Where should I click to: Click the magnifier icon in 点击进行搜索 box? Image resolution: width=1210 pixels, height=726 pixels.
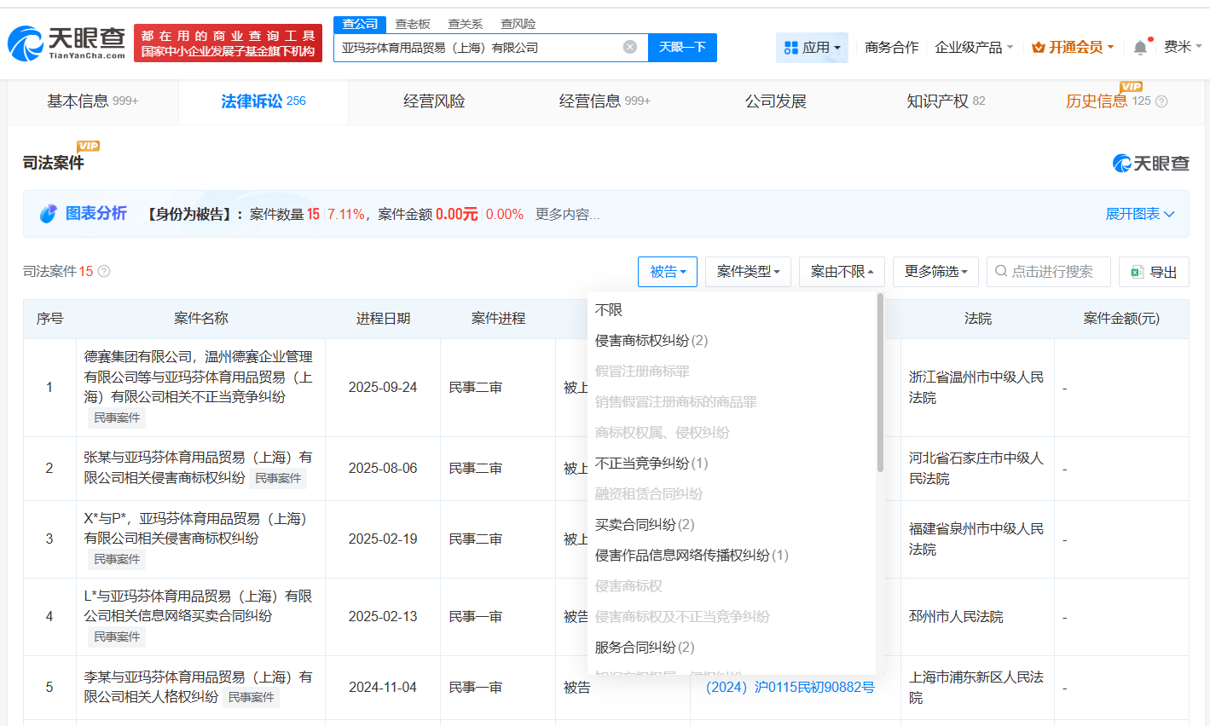pos(999,271)
